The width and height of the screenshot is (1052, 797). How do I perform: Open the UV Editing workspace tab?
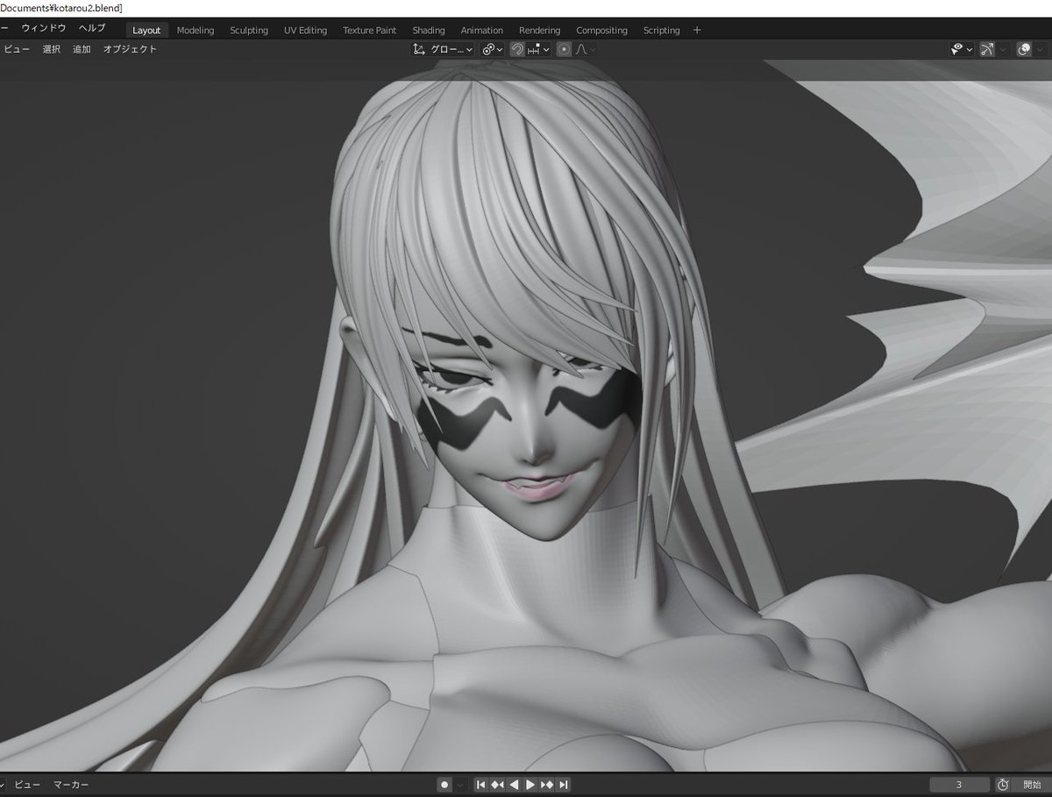point(305,30)
